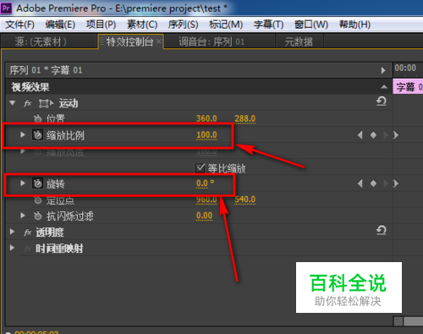Open the File (文件) menu
This screenshot has height=334, width=423.
19,25
